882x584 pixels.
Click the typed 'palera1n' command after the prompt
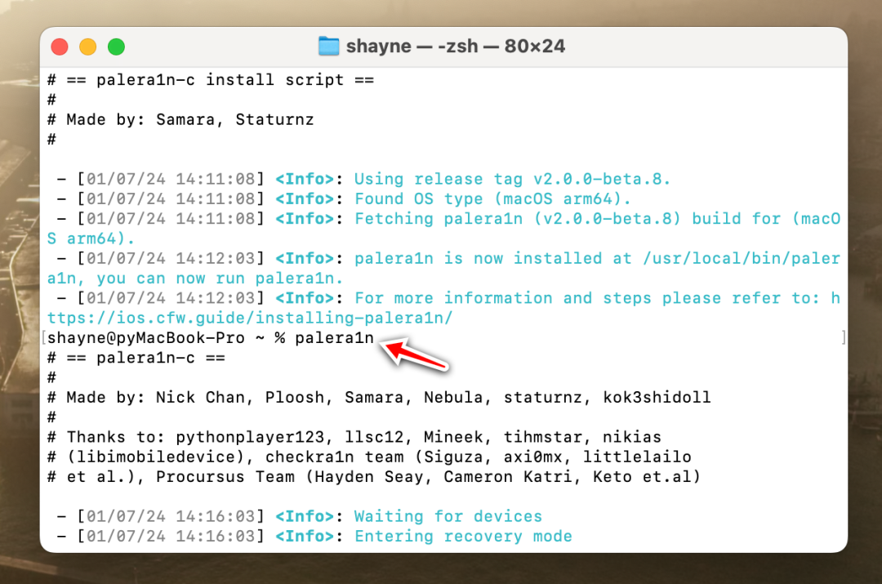[x=334, y=337]
